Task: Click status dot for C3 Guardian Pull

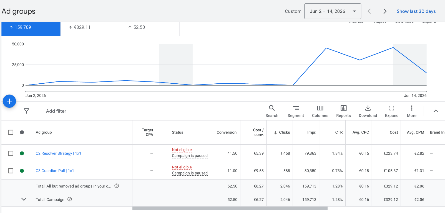Action: [x=22, y=171]
